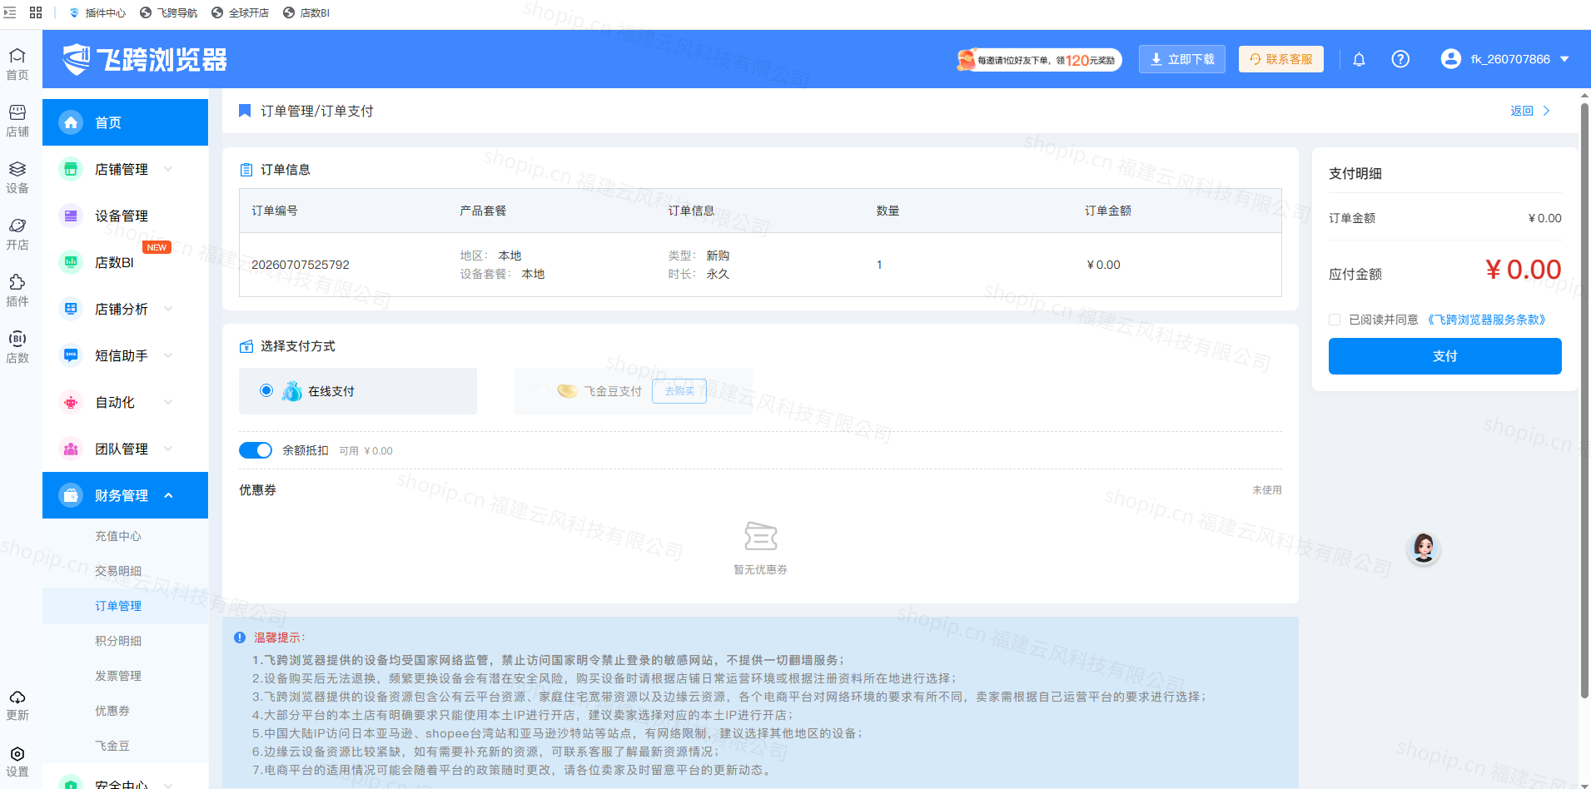Select the 在线支付 radio button

(266, 390)
